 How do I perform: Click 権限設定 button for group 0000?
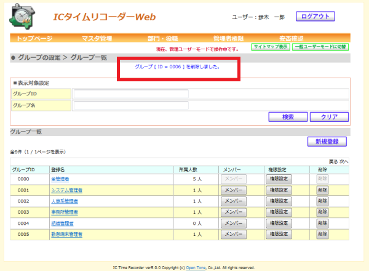pos(279,179)
